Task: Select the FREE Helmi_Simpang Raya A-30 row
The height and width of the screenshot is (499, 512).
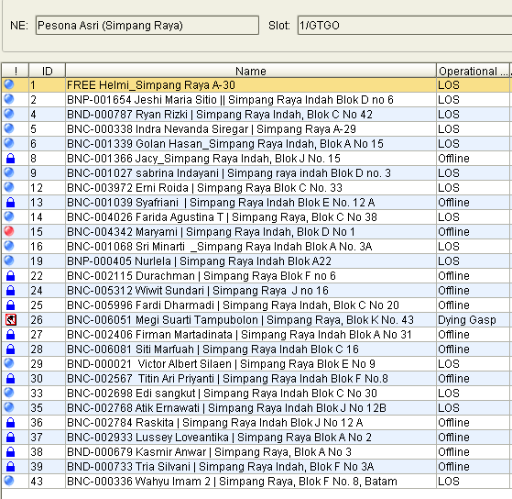Action: coord(256,85)
